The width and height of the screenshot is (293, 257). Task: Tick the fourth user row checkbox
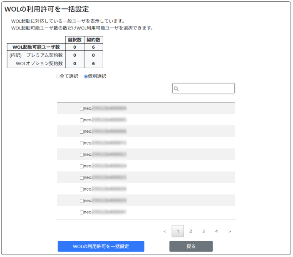(x=82, y=143)
